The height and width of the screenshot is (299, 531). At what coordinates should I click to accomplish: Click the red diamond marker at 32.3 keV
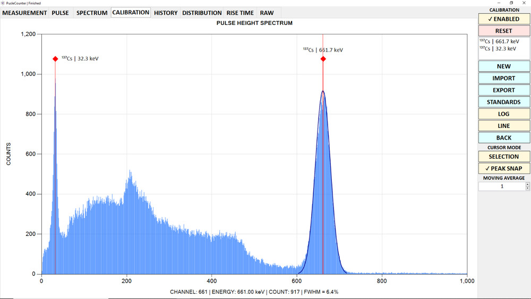55,59
